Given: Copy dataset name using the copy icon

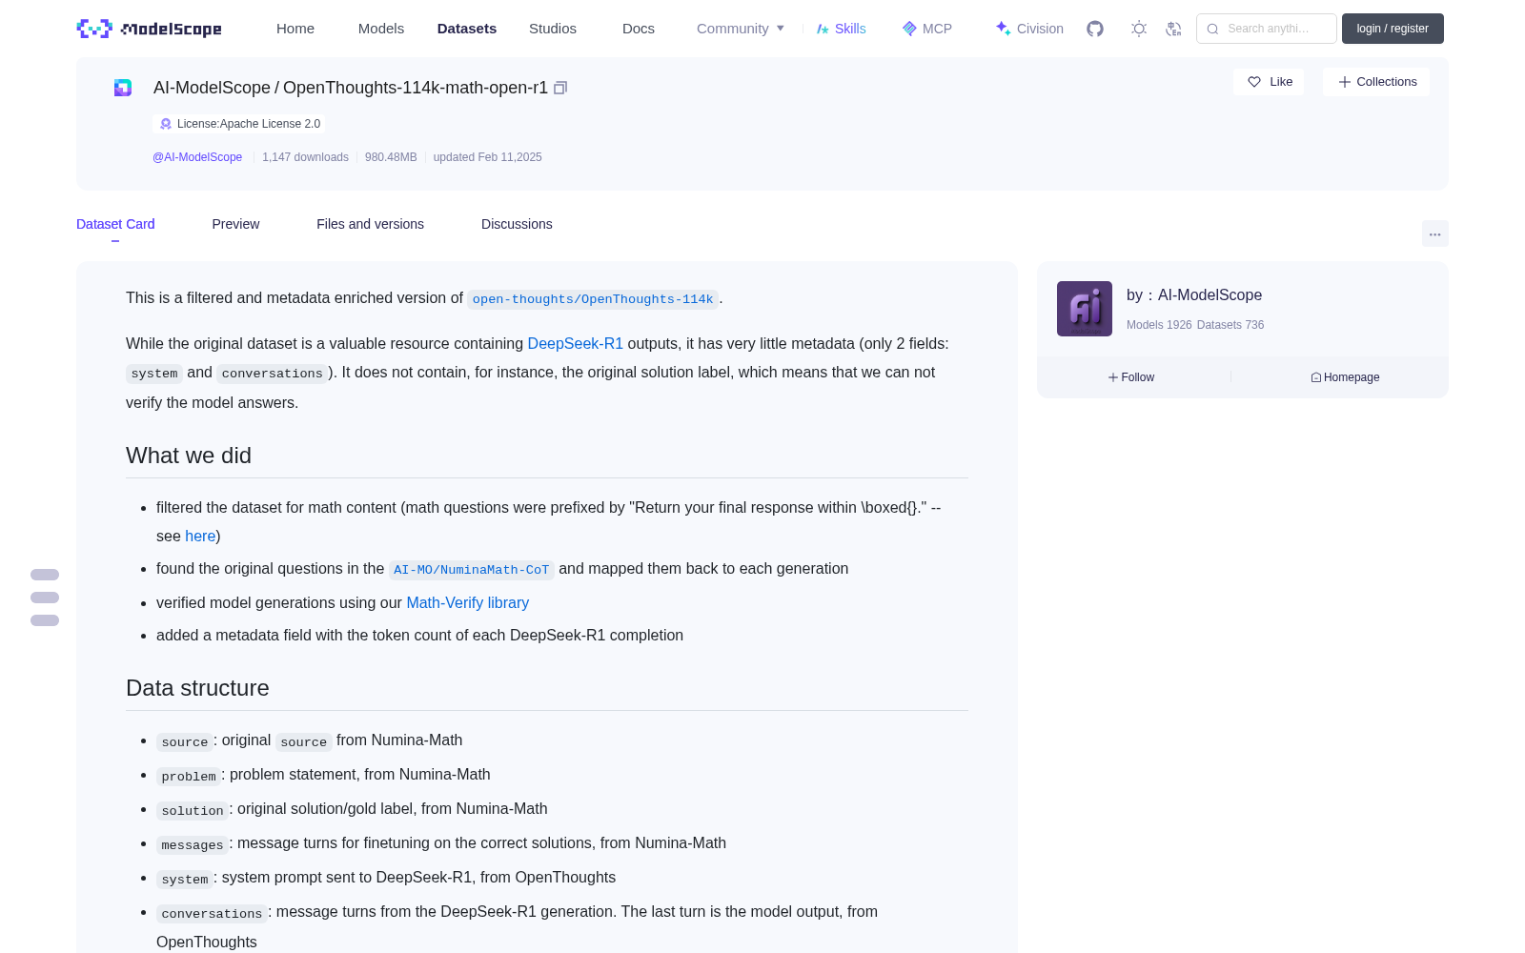Looking at the screenshot, I should click(560, 88).
